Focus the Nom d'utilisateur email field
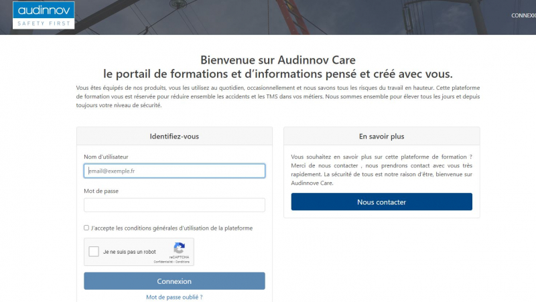 (x=174, y=171)
